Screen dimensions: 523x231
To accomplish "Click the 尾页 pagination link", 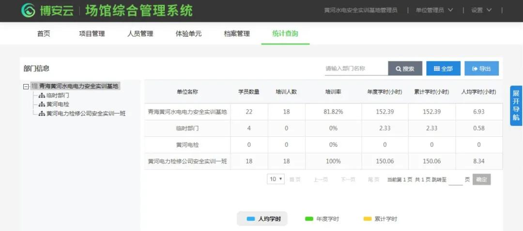I will [x=373, y=179].
